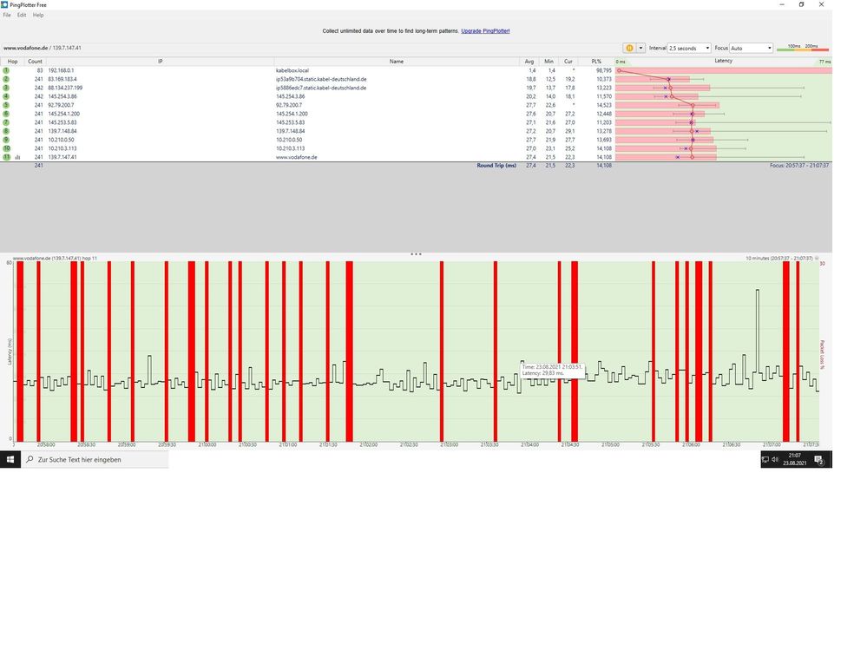Select the www.vodafone.de name in hop 11
This screenshot has width=867, height=650.
coord(296,157)
